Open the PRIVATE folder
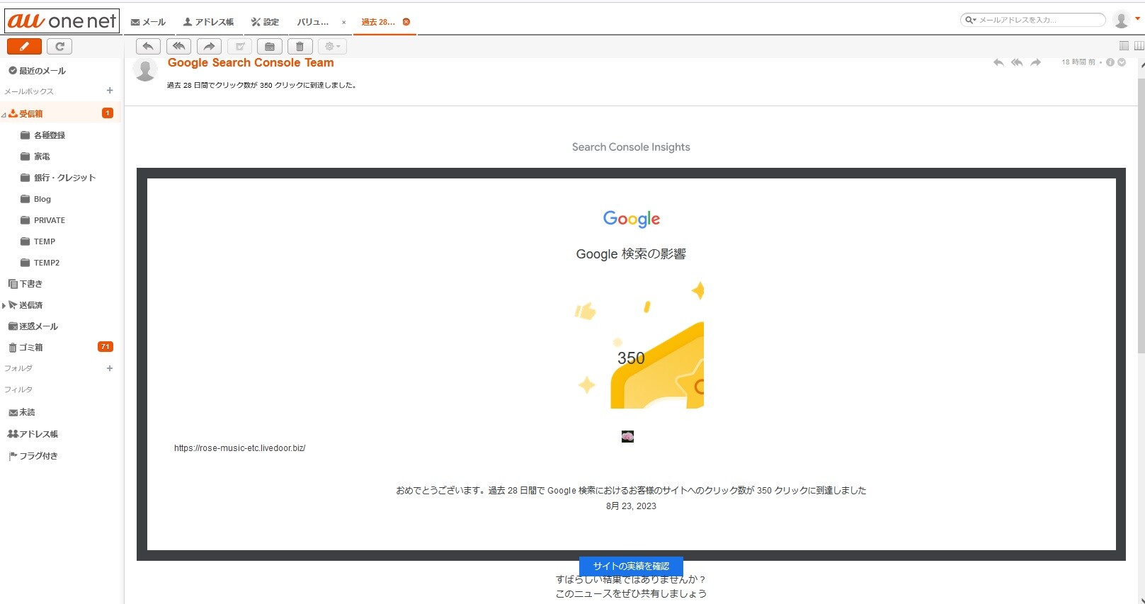The height and width of the screenshot is (604, 1145). (49, 220)
